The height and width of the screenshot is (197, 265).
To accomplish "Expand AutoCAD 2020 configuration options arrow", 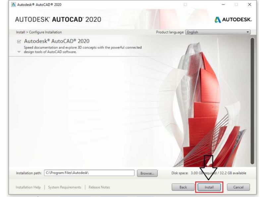I will 19,52.
